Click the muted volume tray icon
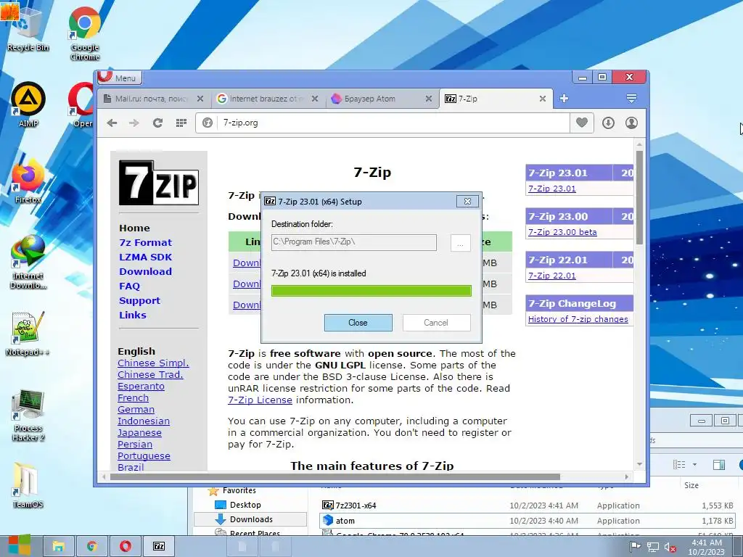The image size is (743, 557). [x=670, y=548]
